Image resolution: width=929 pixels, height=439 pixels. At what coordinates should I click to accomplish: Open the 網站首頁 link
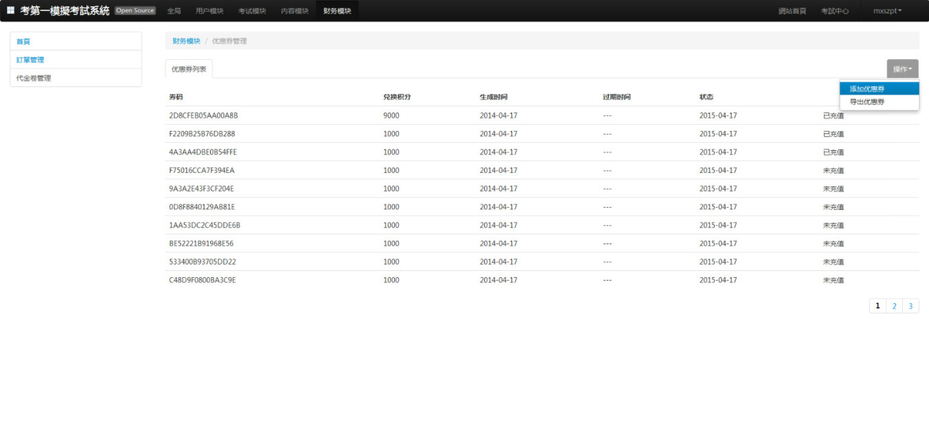click(792, 11)
